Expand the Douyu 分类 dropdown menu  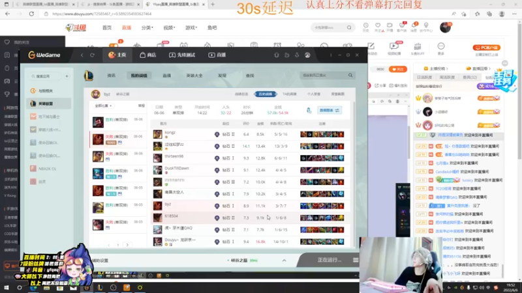pyautogui.click(x=147, y=27)
